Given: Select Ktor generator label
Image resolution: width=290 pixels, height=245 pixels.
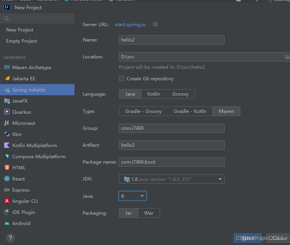Looking at the screenshot, I should pos(17,134).
